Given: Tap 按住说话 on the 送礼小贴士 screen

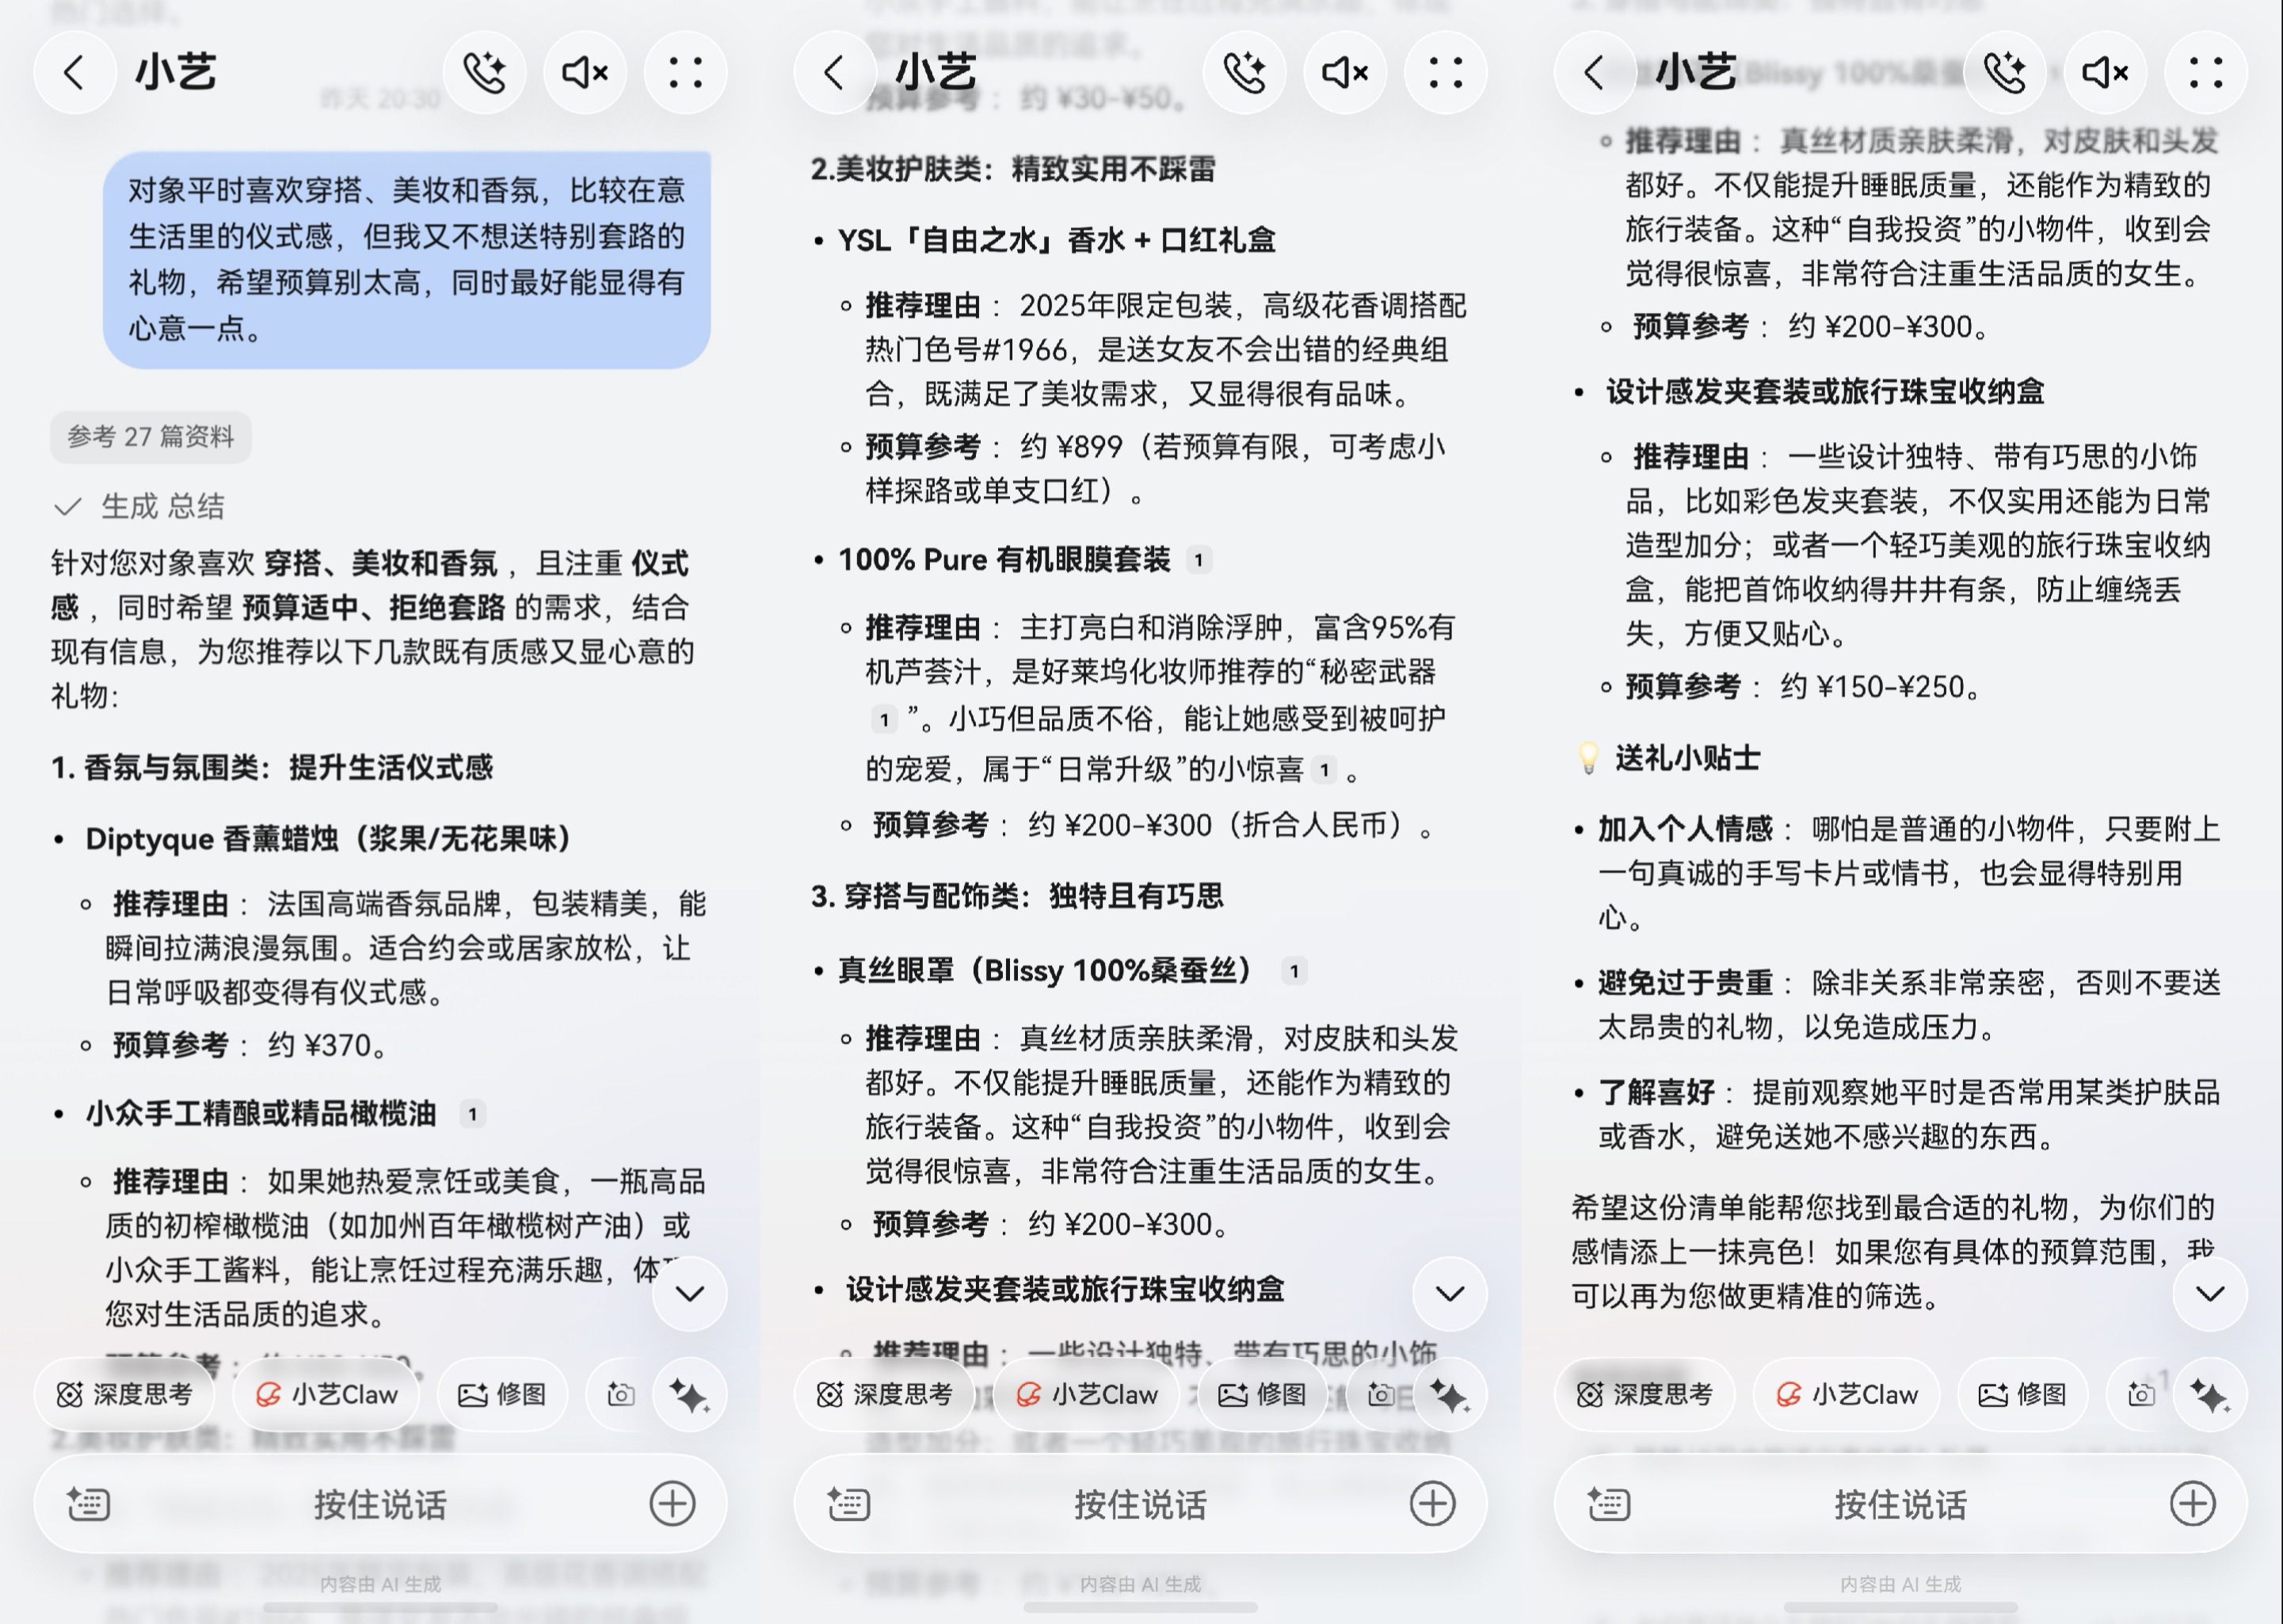Looking at the screenshot, I should [x=1900, y=1504].
